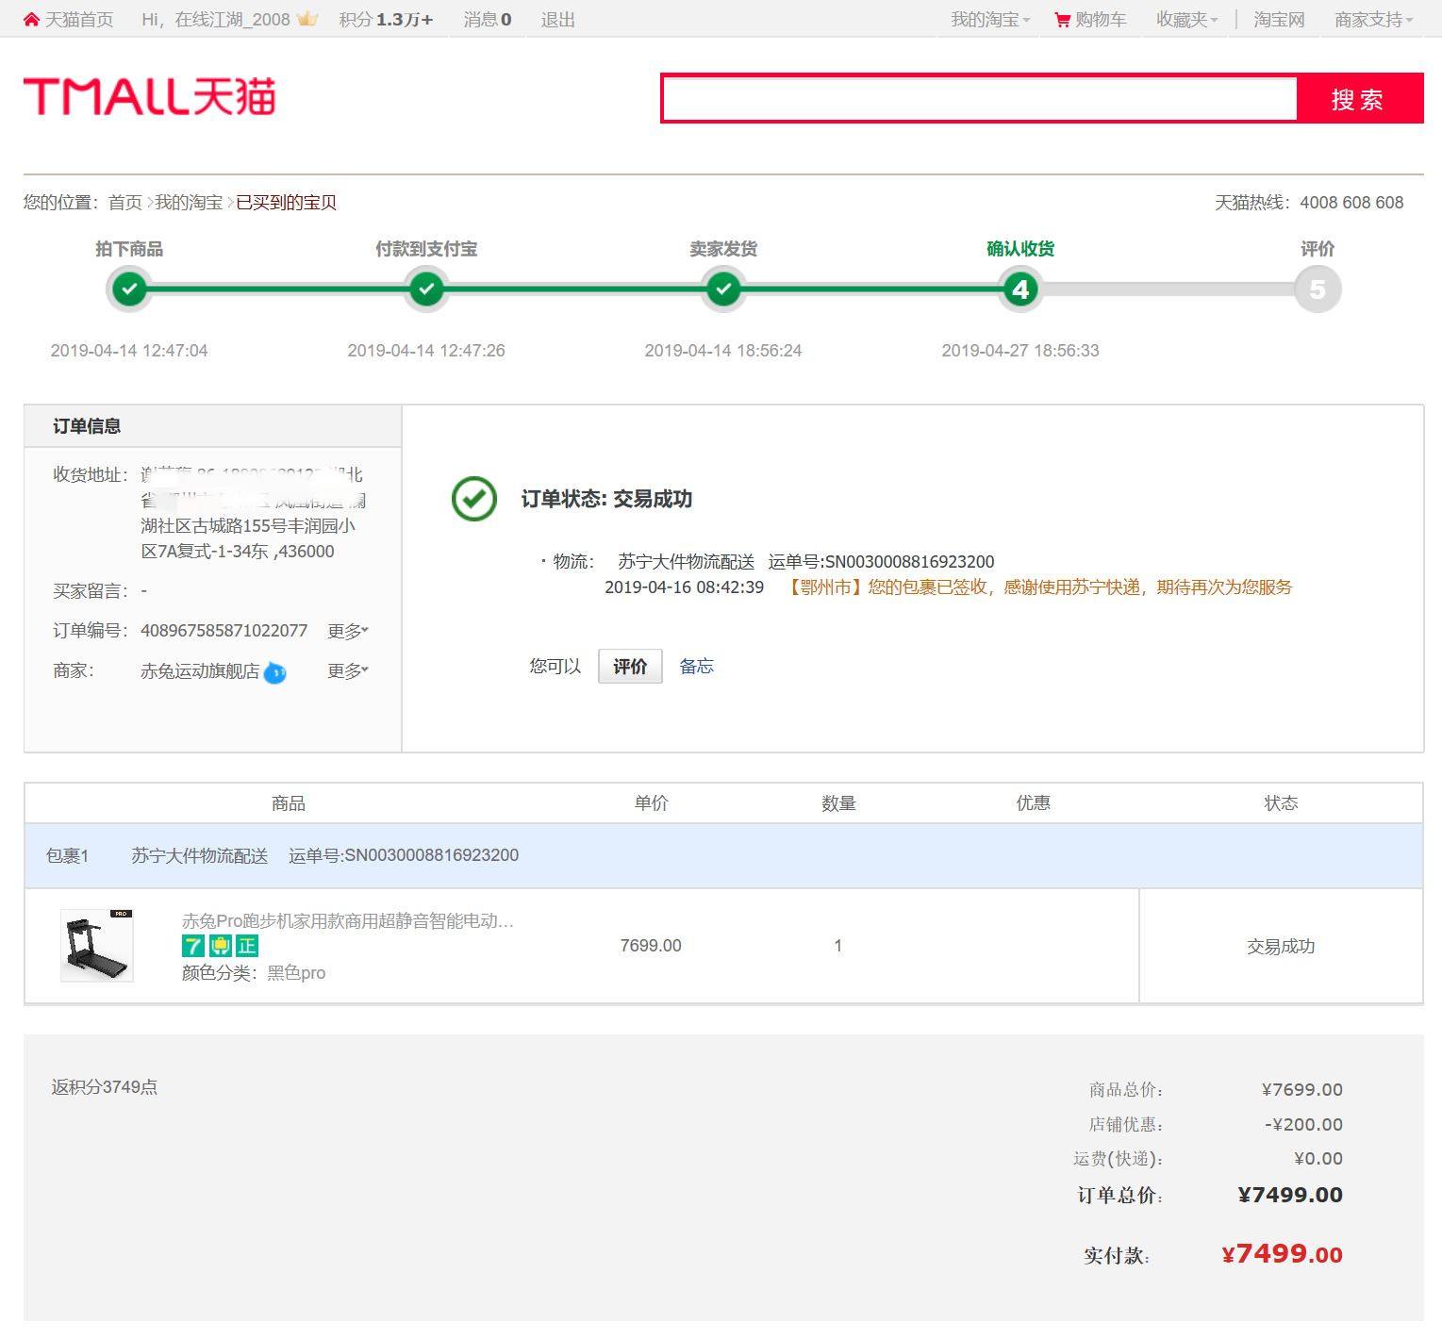Click the crown icon beside the username
The height and width of the screenshot is (1339, 1442).
tap(307, 19)
